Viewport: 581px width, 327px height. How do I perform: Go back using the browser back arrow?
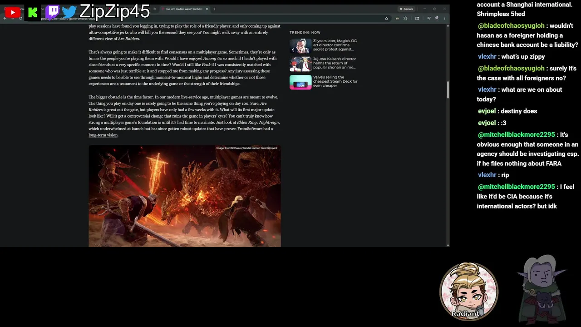(5, 19)
